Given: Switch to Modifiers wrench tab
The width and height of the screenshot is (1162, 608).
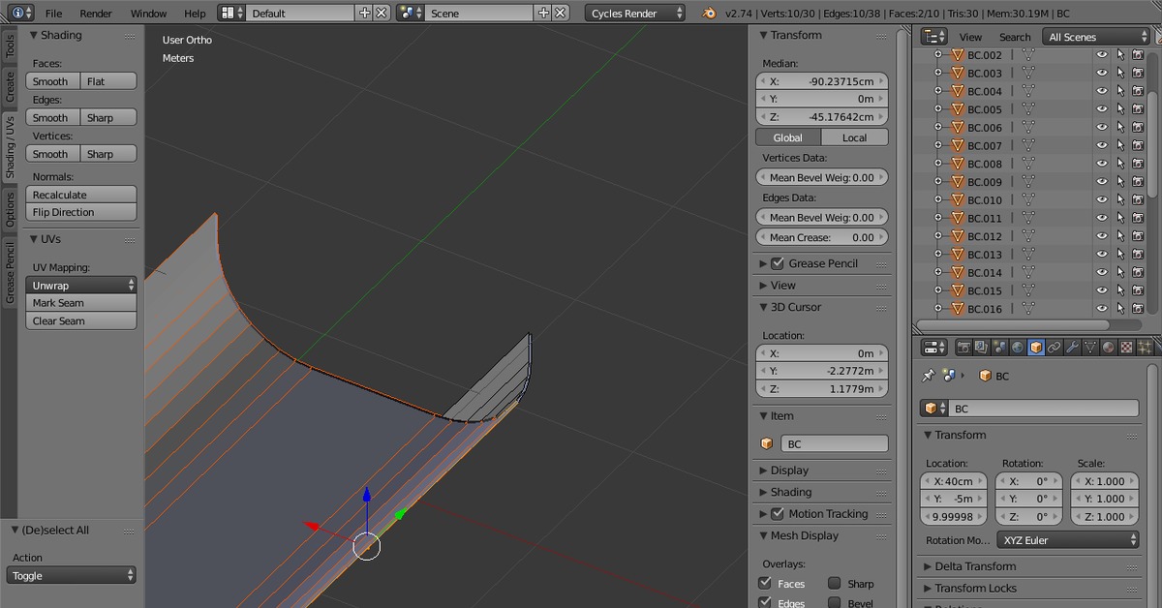Looking at the screenshot, I should click(1072, 348).
